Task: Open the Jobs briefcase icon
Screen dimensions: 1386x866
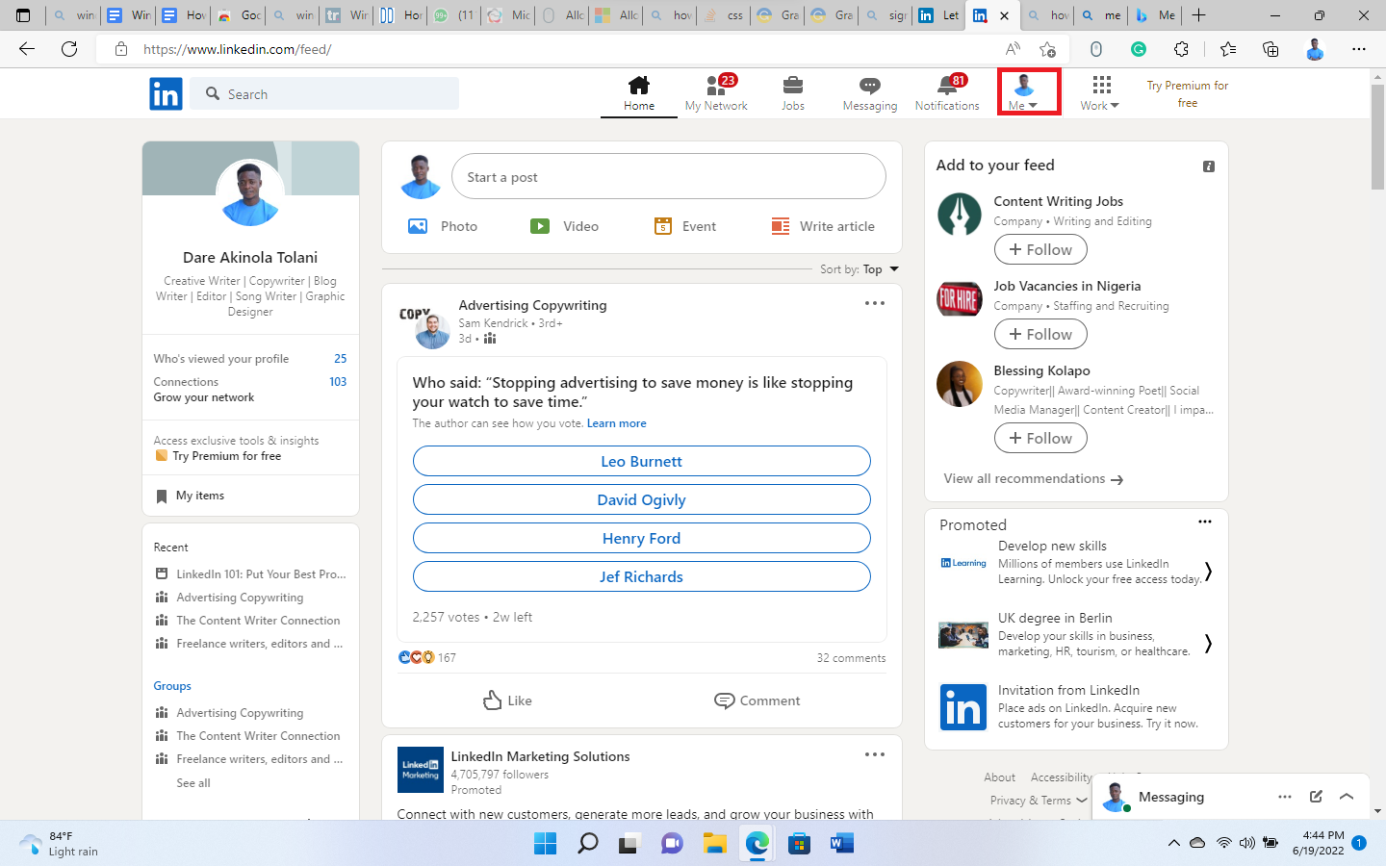Action: click(793, 86)
